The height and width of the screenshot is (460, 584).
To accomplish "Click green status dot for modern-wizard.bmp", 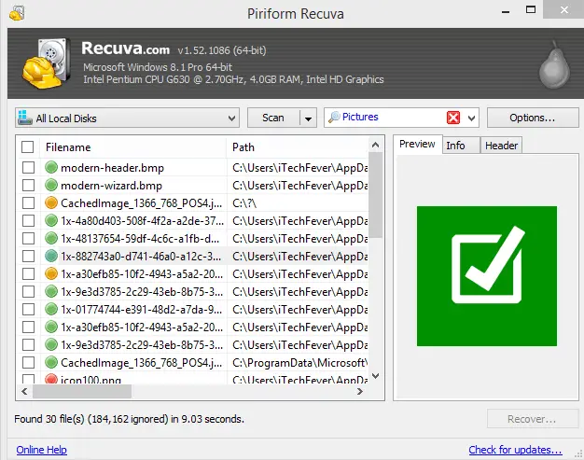I will (x=51, y=185).
